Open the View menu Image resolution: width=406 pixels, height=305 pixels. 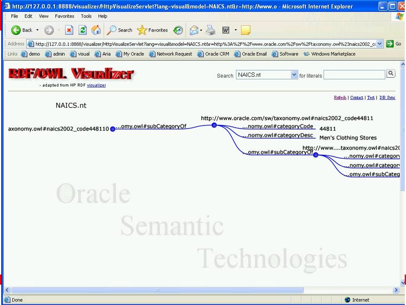44,16
